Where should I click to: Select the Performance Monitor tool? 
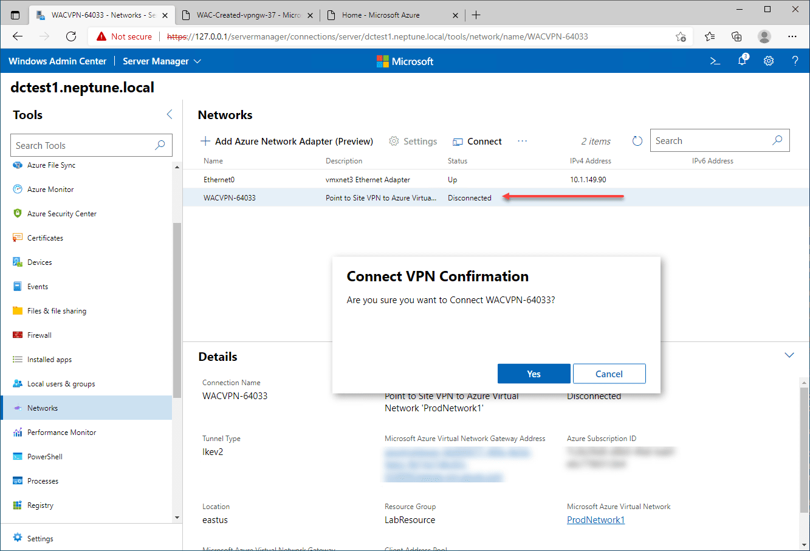tap(61, 432)
